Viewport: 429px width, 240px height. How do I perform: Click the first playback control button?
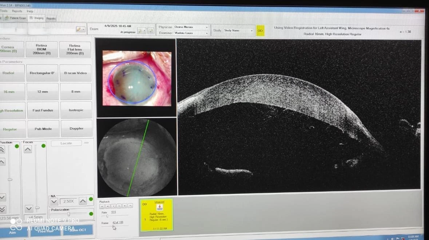pyautogui.click(x=102, y=206)
